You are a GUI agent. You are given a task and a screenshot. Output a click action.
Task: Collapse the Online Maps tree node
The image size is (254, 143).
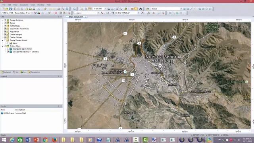point(2,46)
